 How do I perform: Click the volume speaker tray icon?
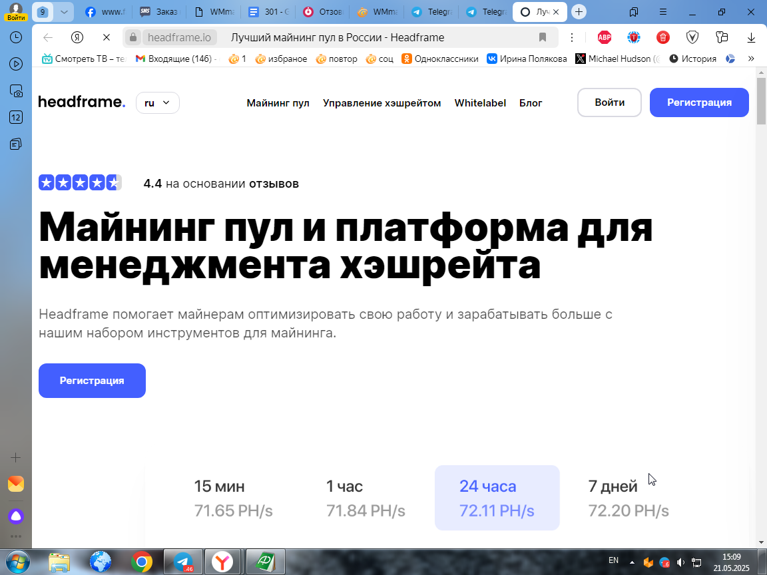tap(680, 563)
